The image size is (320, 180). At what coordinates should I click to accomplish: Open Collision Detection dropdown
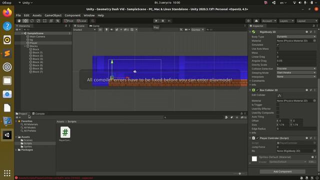296,69
